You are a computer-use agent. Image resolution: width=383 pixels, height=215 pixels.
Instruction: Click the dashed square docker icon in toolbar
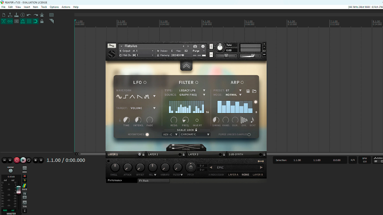tap(51, 15)
